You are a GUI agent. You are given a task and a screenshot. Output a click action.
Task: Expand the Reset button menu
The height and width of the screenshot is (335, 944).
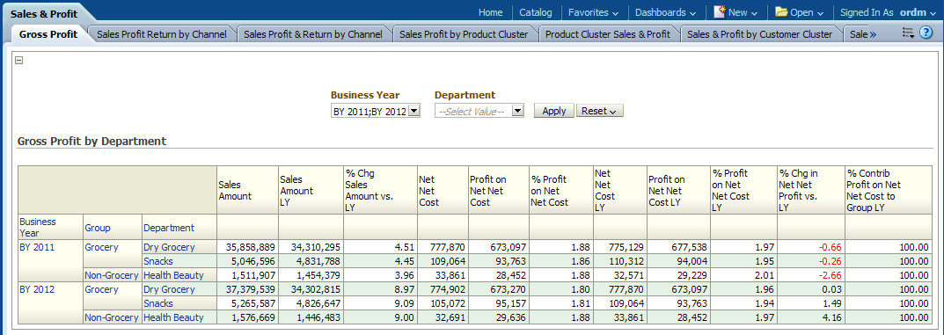[600, 111]
